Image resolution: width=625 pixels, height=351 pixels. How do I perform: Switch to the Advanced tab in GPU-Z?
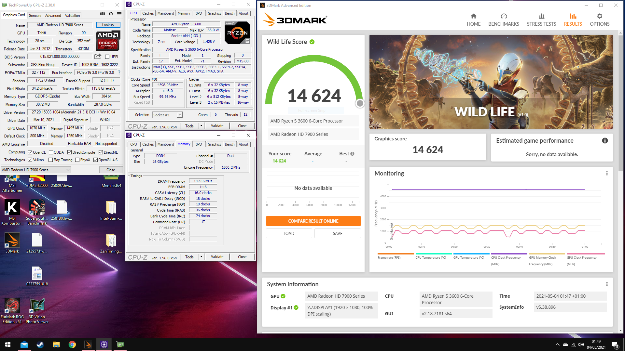click(x=53, y=15)
